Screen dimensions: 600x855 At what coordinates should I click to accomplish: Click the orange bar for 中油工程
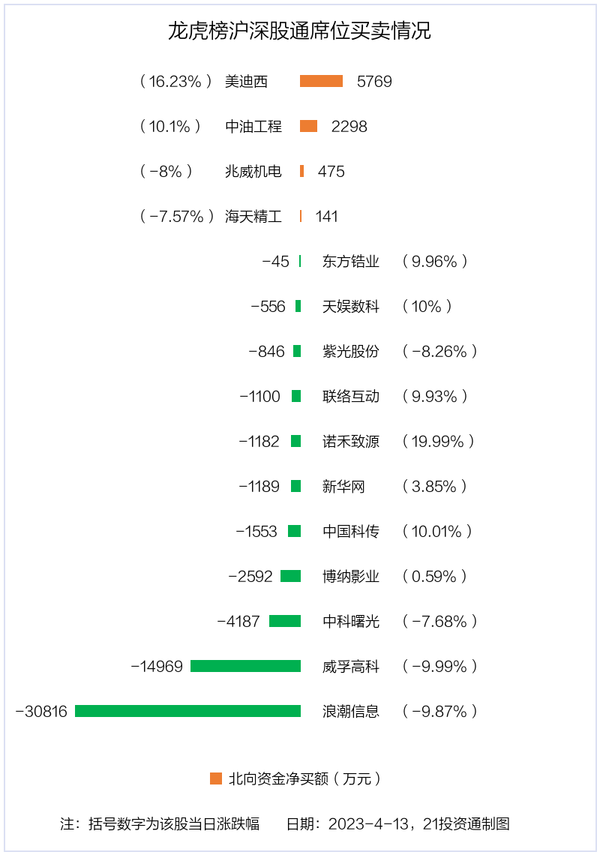click(x=308, y=126)
